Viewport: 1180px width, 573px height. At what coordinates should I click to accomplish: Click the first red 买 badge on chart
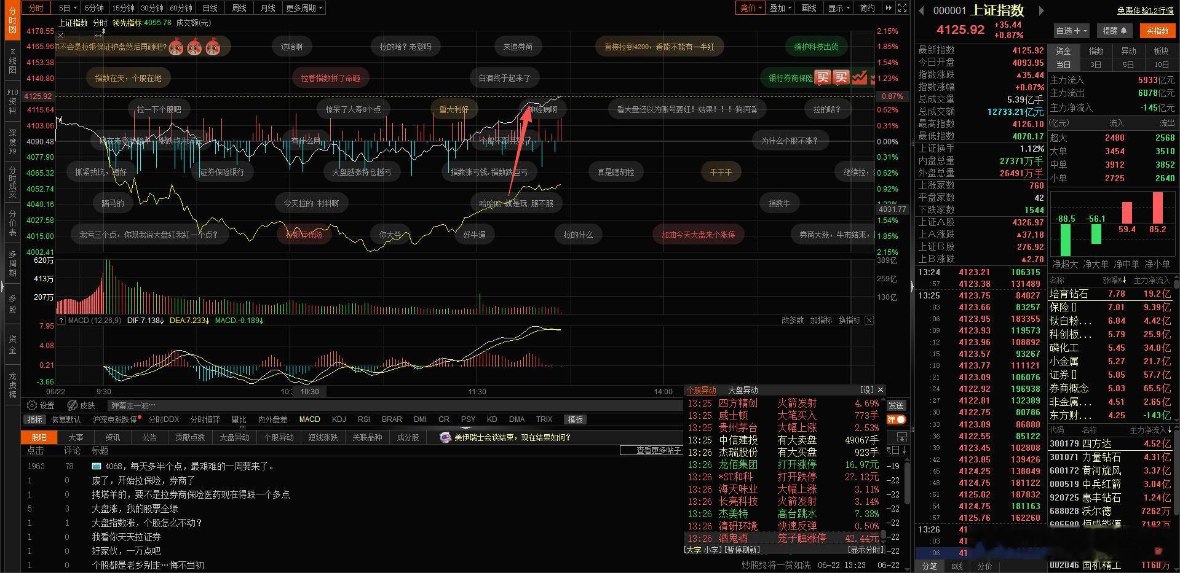(x=823, y=77)
